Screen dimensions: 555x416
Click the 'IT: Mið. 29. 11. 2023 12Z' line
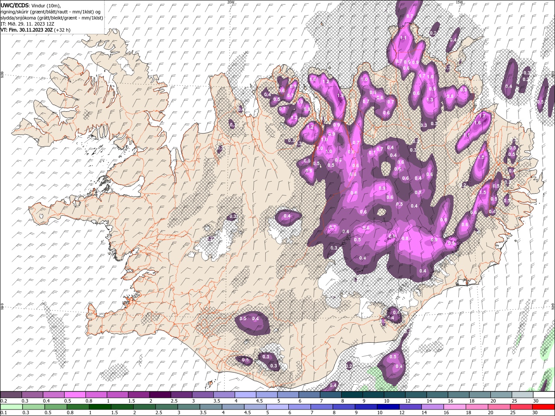[26, 24]
